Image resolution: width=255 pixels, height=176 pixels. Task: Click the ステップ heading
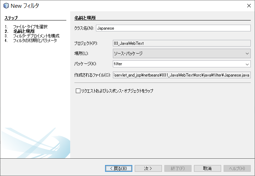(x=11, y=18)
